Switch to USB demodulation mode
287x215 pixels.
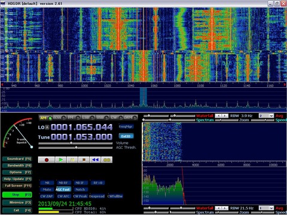click(102, 118)
